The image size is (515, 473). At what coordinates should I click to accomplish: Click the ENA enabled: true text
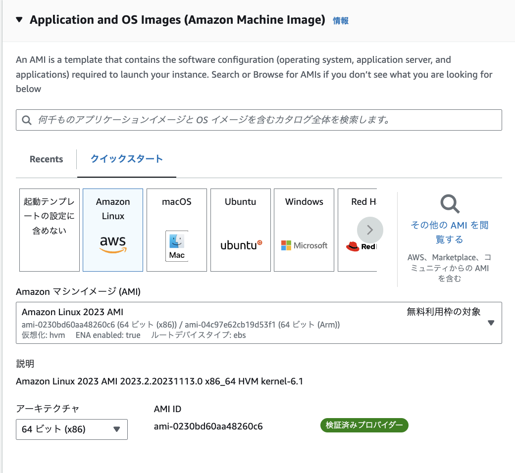pos(108,335)
